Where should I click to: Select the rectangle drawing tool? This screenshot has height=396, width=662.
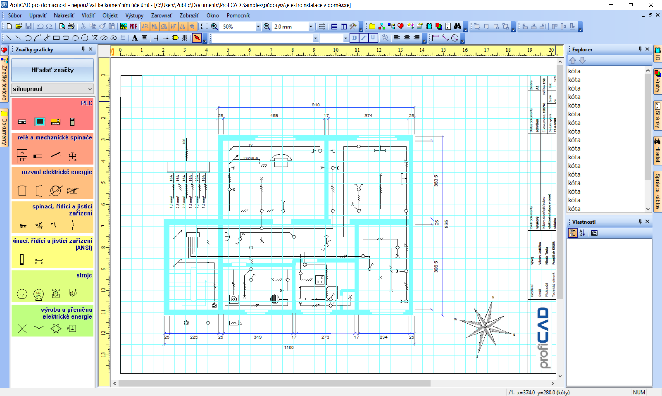click(57, 38)
